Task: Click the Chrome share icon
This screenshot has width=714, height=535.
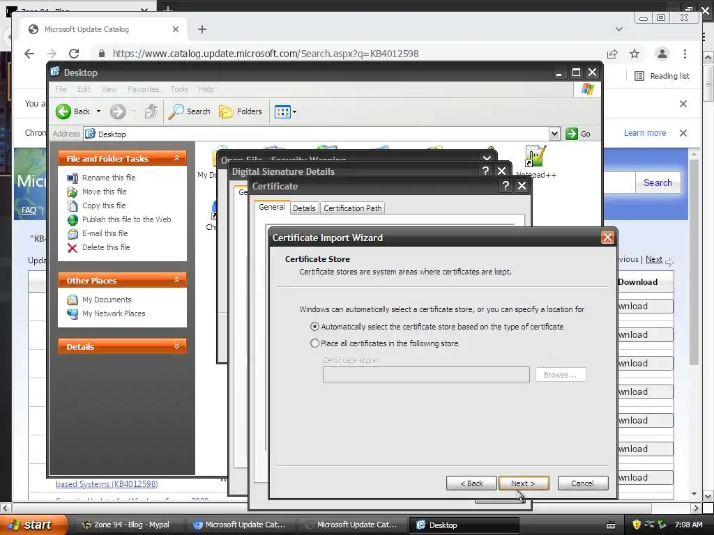Action: [x=612, y=54]
